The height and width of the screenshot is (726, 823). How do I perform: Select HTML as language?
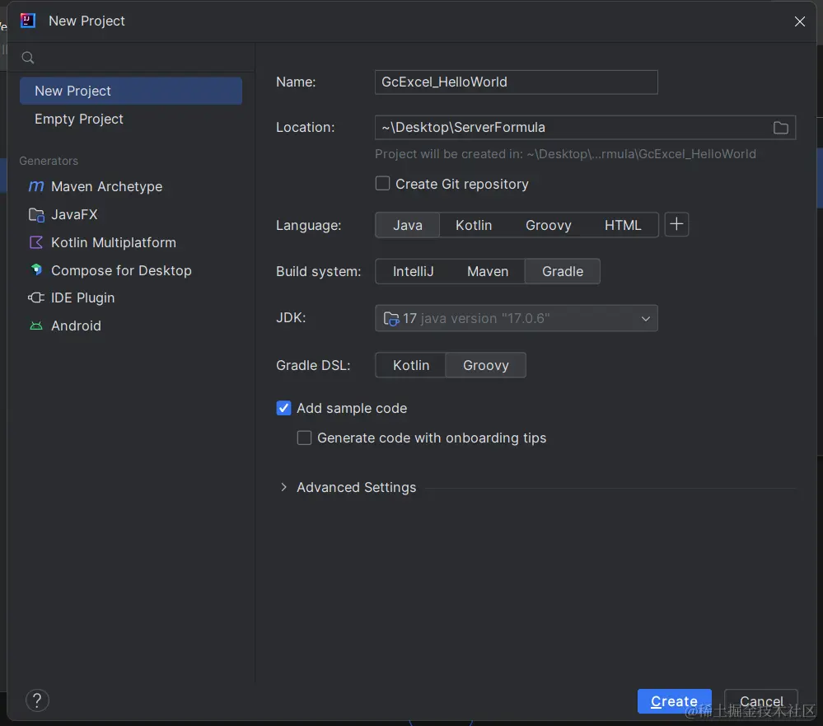[623, 225]
